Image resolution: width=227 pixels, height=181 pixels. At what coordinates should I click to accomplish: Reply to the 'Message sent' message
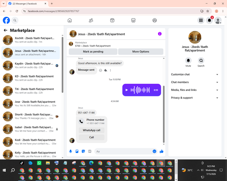pos(106,70)
